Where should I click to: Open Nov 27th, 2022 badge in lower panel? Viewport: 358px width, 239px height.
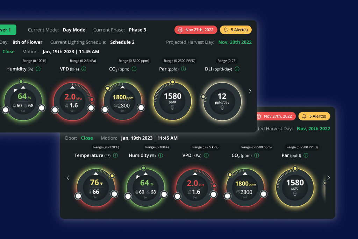tap(276, 116)
